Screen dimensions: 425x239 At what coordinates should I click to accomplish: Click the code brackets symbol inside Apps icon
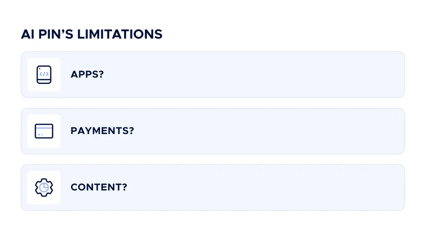tap(44, 74)
